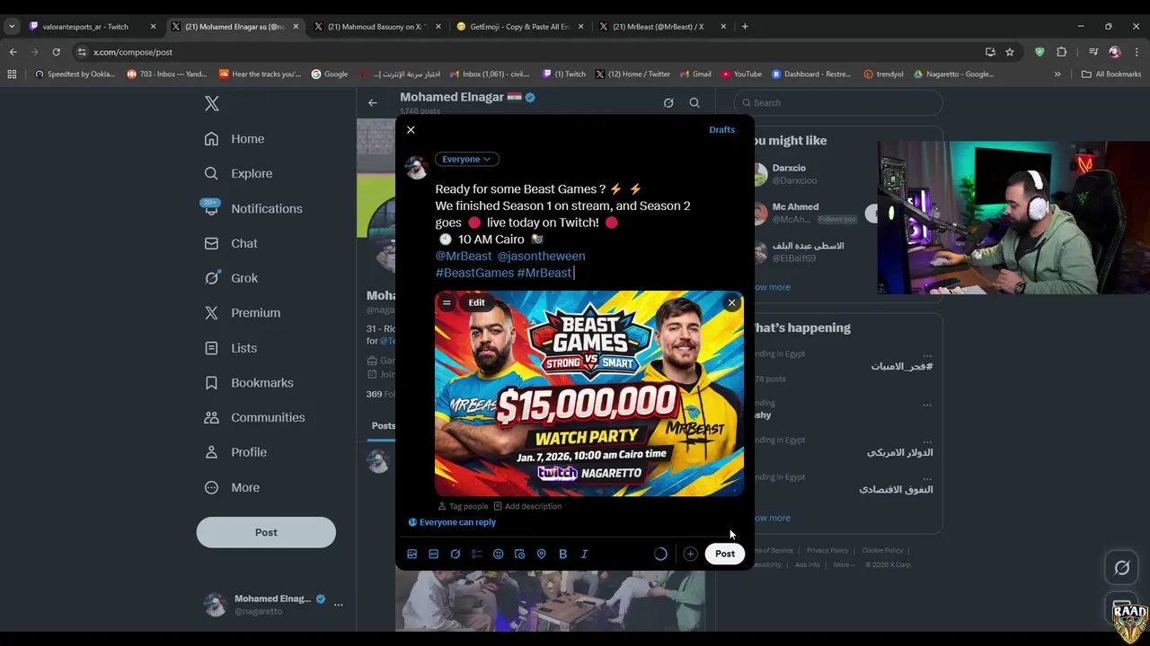Screen dimensions: 1150x646
Task: Click the add media icon
Action: point(412,554)
